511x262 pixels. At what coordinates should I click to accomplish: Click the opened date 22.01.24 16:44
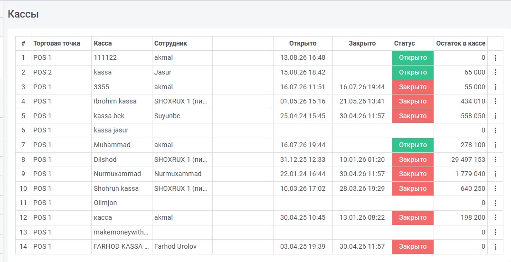(x=303, y=174)
